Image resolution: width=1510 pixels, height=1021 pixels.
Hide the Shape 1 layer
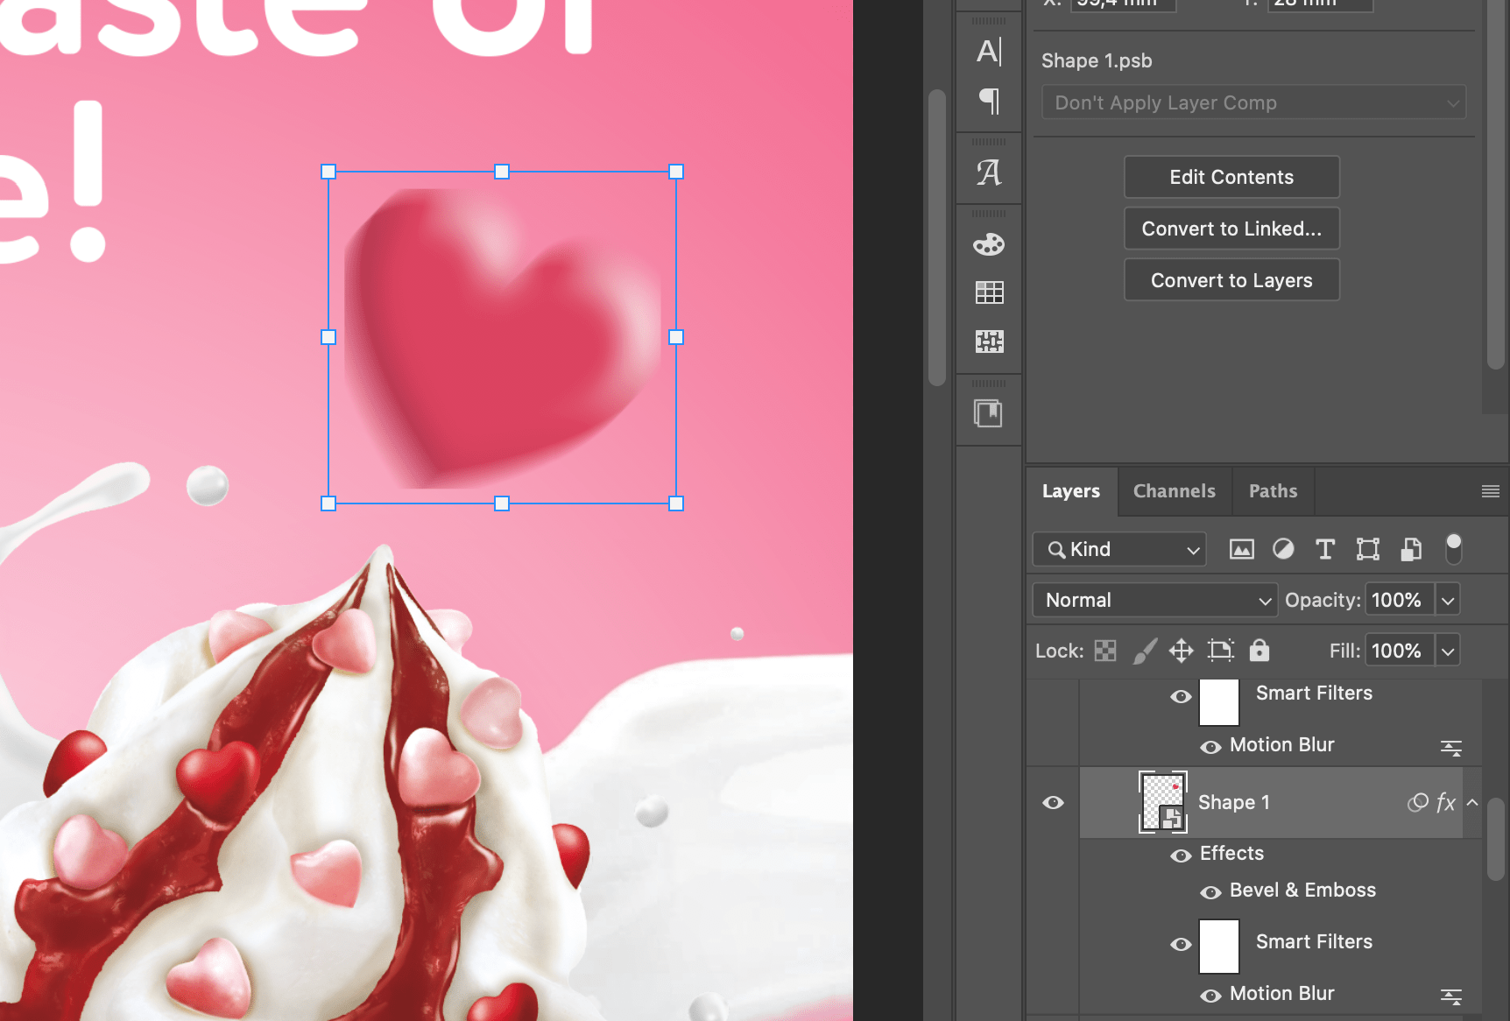[x=1053, y=802]
